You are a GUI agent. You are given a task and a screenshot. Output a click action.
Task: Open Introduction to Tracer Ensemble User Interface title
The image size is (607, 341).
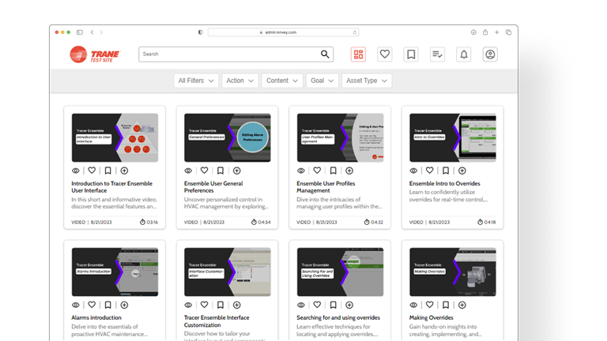click(112, 187)
